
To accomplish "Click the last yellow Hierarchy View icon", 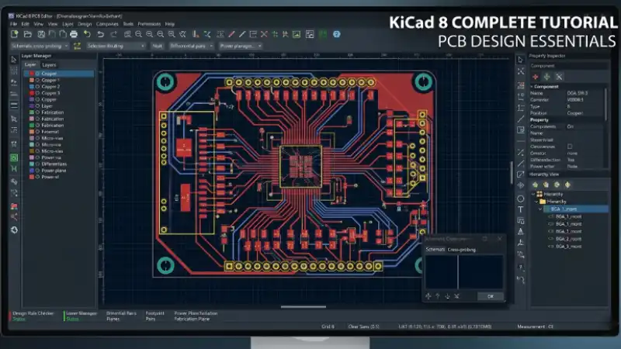I will (x=567, y=185).
